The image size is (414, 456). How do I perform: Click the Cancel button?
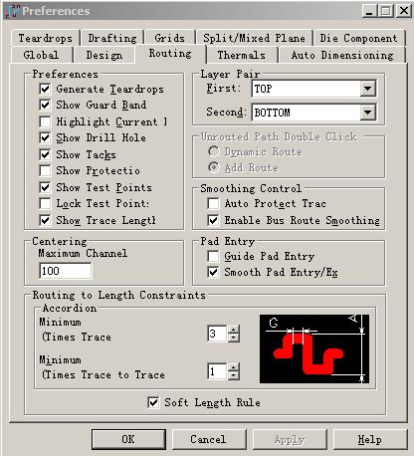point(208,439)
